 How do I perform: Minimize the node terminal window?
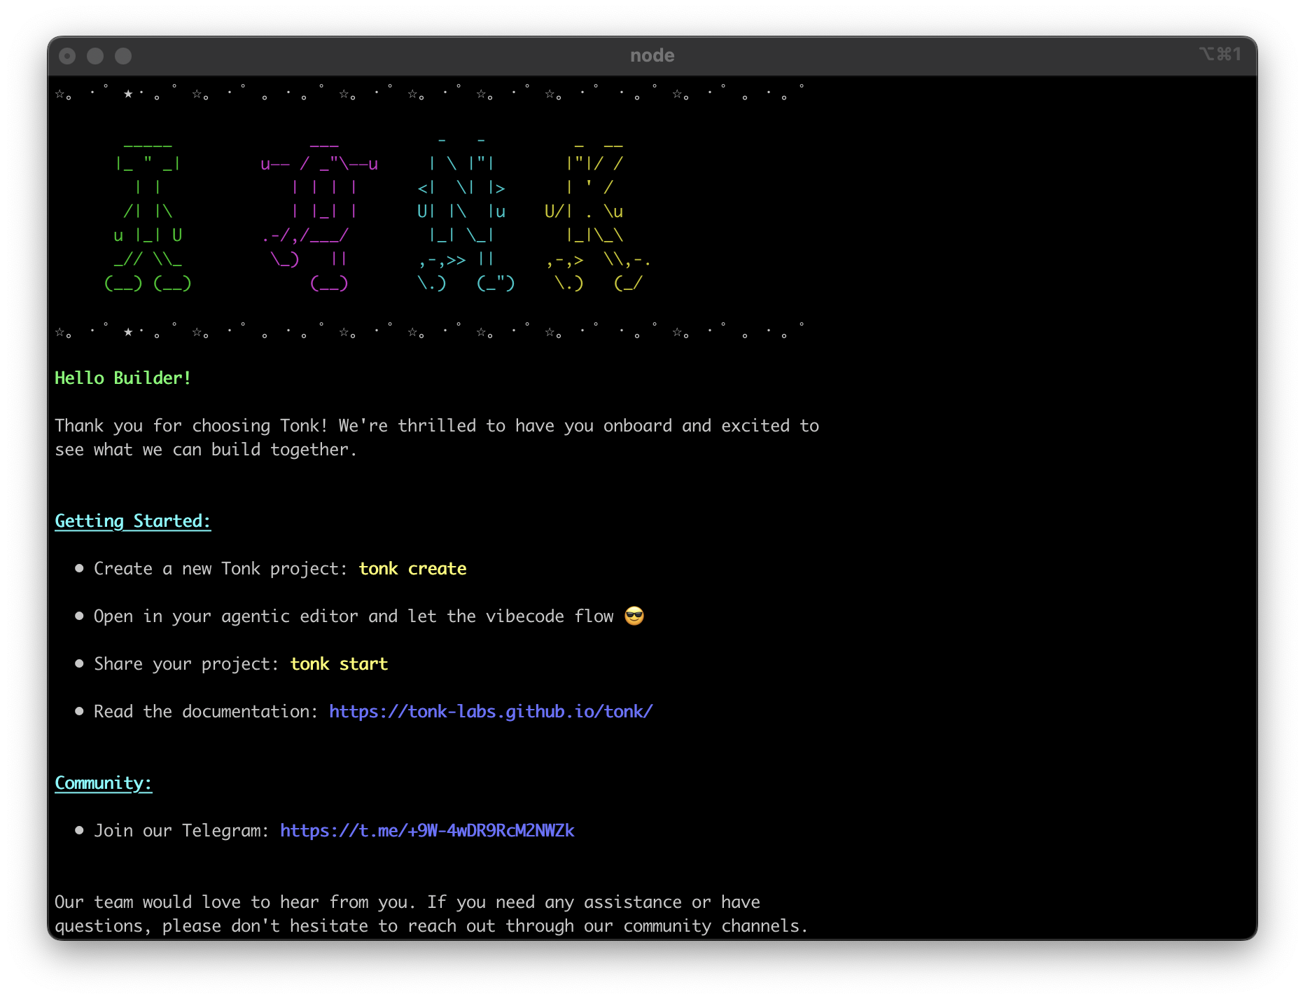point(95,56)
